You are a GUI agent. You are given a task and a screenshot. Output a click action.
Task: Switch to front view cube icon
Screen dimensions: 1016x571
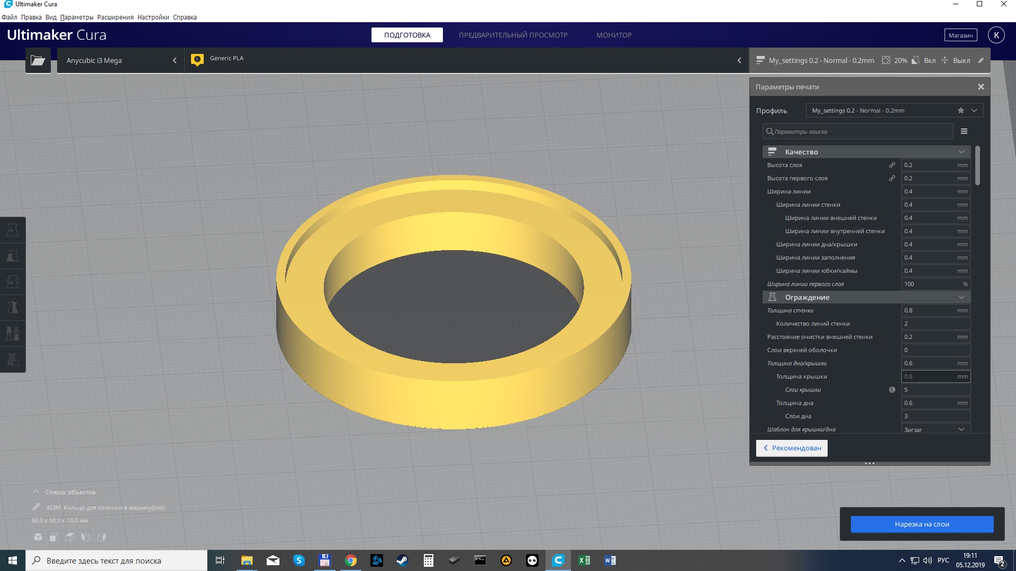point(54,537)
